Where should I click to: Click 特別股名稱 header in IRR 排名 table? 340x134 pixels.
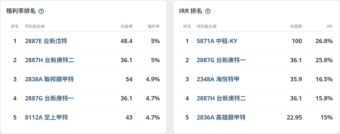(206, 26)
